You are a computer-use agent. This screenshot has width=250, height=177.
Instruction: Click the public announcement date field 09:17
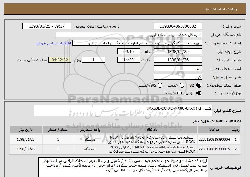(47, 26)
